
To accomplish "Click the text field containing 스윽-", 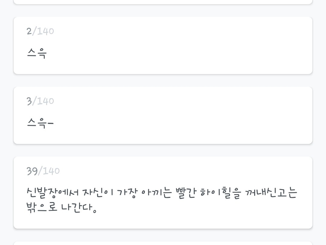I will (40, 123).
